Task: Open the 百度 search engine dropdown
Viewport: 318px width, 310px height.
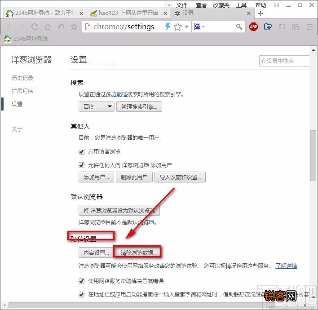Action: 97,106
